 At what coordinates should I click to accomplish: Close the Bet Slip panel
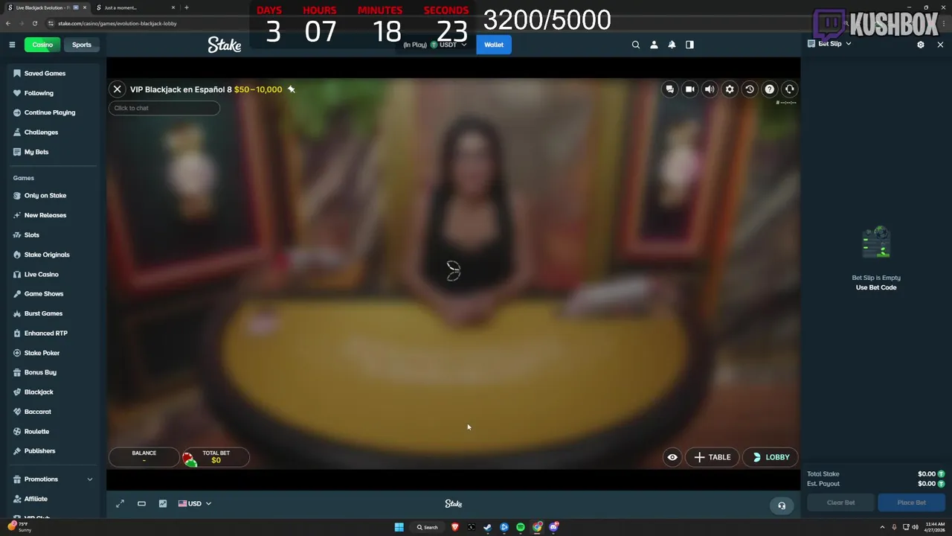coord(940,45)
